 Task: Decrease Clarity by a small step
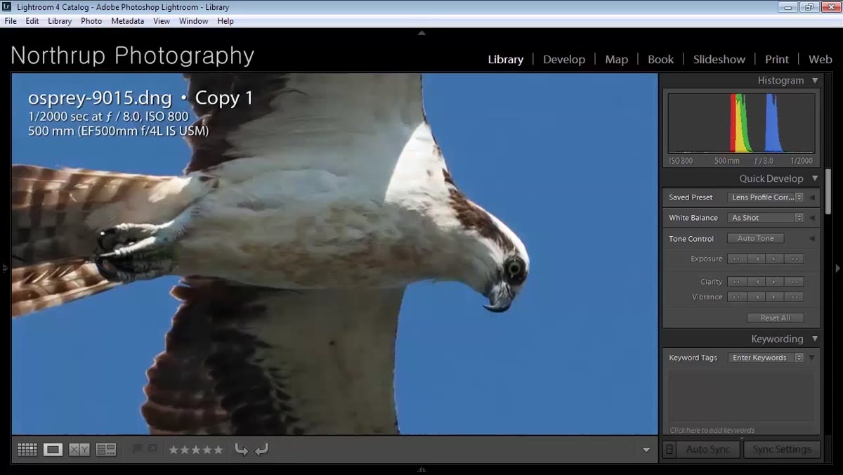pyautogui.click(x=756, y=282)
